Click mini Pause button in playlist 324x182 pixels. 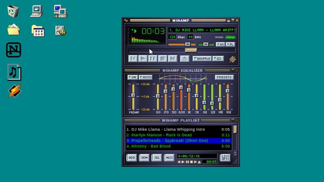pyautogui.click(x=187, y=162)
